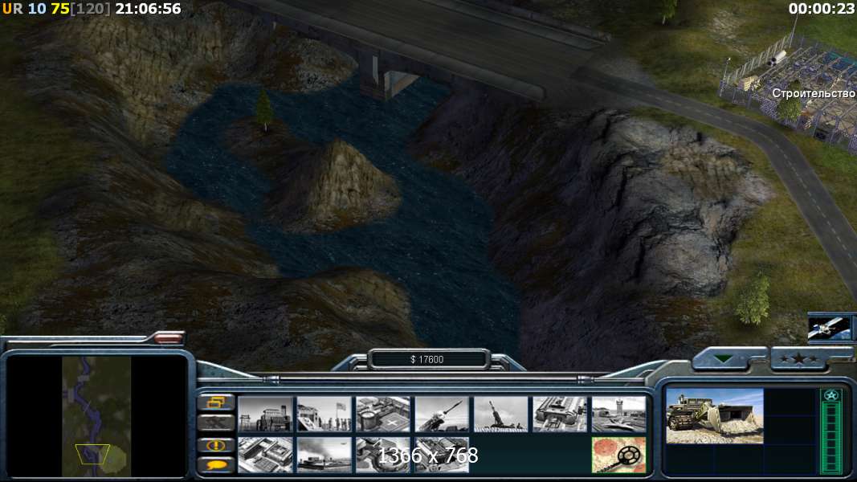857x482 pixels.
Task: Build the smoky ship structure icon
Action: pyautogui.click(x=324, y=455)
